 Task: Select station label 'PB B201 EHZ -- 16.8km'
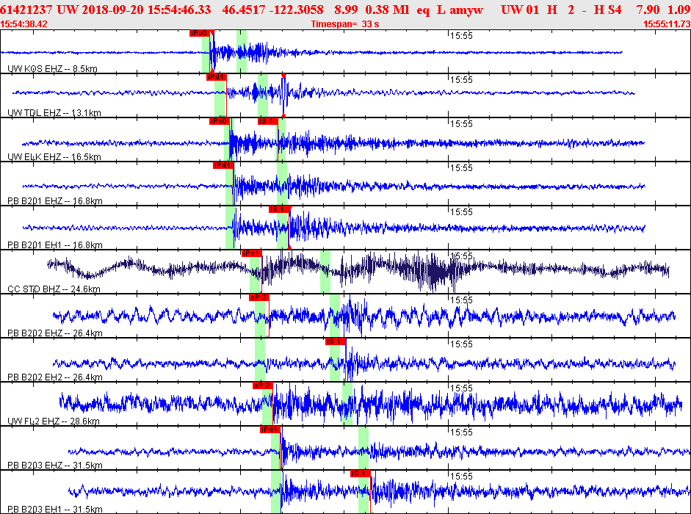55,201
